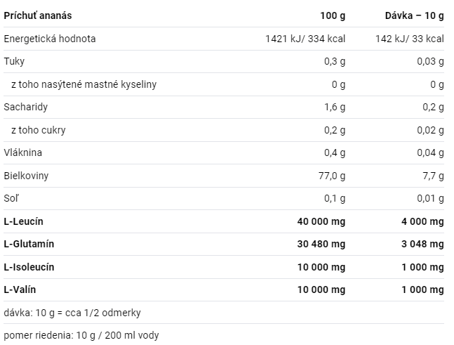Click the Sacharidy row label
Screen dimensions: 454x345
point(26,107)
